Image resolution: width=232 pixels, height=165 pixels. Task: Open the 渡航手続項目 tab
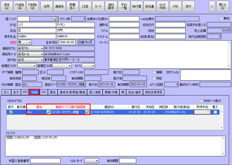click(x=154, y=92)
